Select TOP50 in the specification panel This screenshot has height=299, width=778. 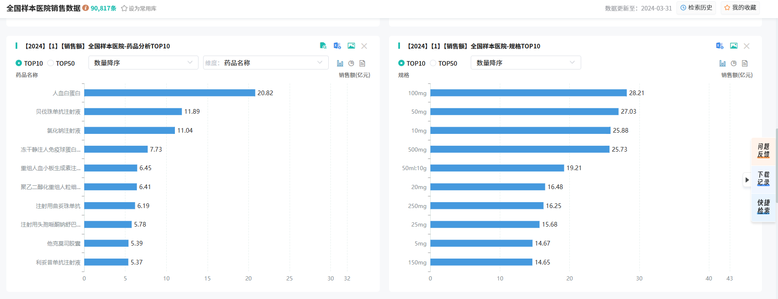click(433, 63)
